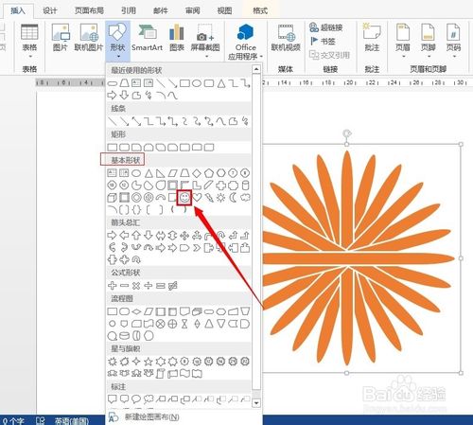Click 超链接 hyperlink button
Image resolution: width=473 pixels, height=425 pixels.
pos(326,27)
